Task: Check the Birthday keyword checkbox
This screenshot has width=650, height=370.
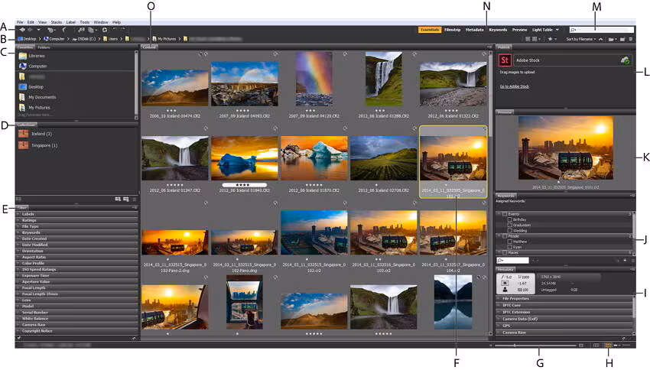Action: [510, 219]
